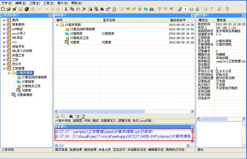Click the folder icon below the editor grid

pos(57,116)
